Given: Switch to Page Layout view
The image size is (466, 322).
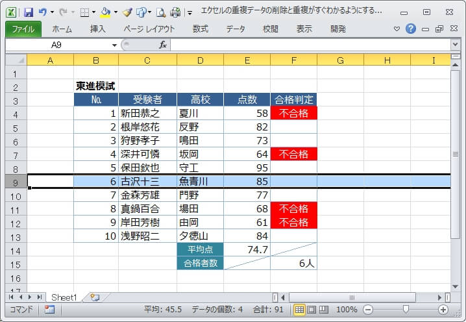Looking at the screenshot, I should click(x=312, y=310).
